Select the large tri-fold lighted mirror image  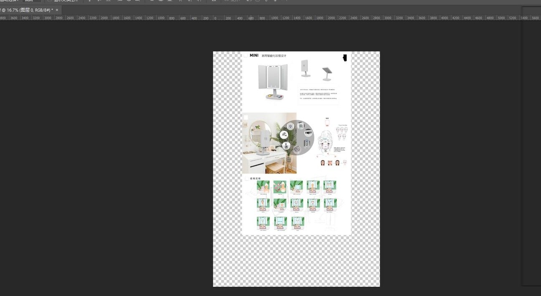click(x=273, y=82)
